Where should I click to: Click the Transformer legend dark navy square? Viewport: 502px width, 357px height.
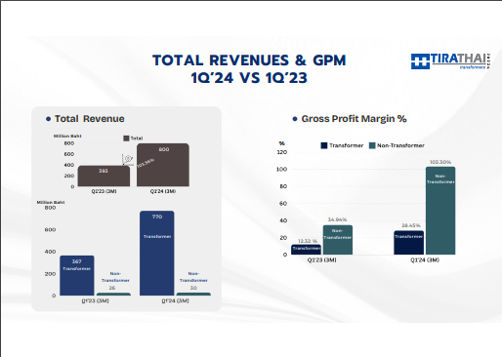tap(324, 145)
